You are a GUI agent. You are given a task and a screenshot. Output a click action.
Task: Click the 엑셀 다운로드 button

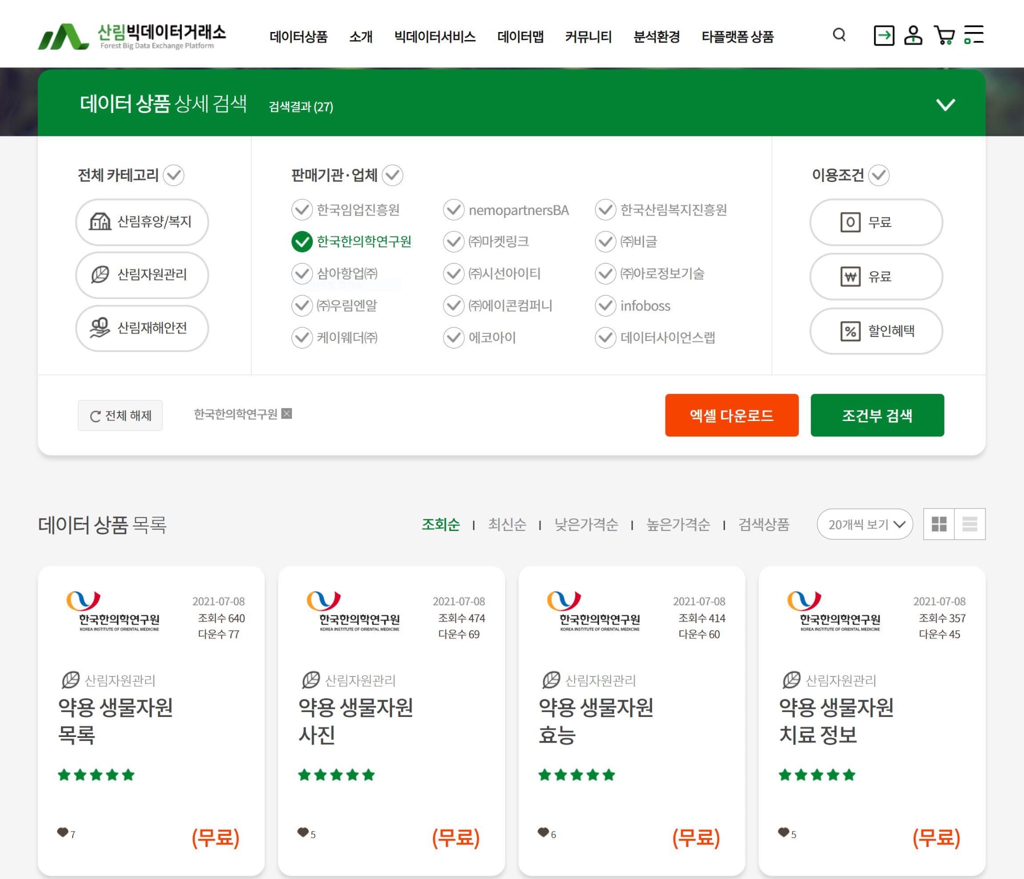(731, 415)
